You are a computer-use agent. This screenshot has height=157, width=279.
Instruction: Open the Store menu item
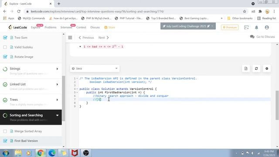click(110, 27)
